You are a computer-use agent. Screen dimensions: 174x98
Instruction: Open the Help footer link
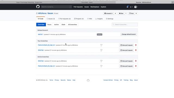pyautogui.click(x=74, y=80)
